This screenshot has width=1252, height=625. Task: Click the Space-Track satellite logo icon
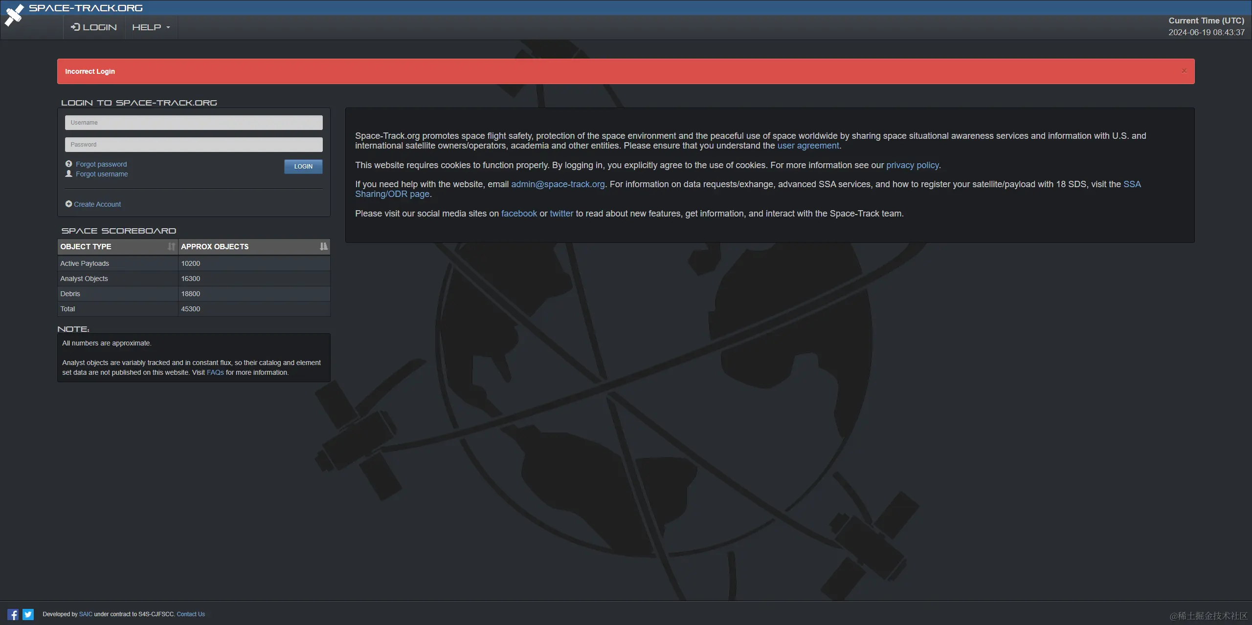click(x=14, y=15)
